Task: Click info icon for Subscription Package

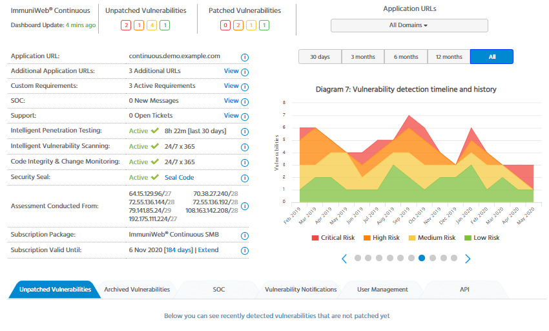Action: 245,236
